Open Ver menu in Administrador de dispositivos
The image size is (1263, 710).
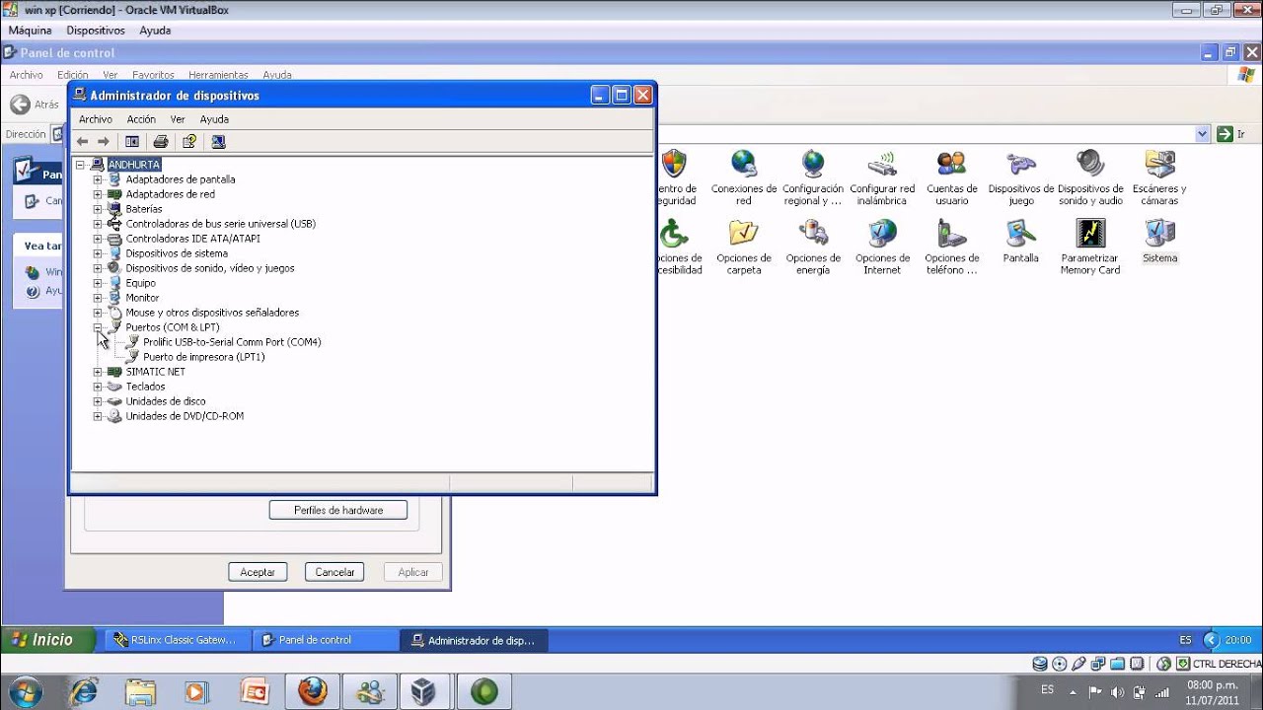pyautogui.click(x=178, y=119)
